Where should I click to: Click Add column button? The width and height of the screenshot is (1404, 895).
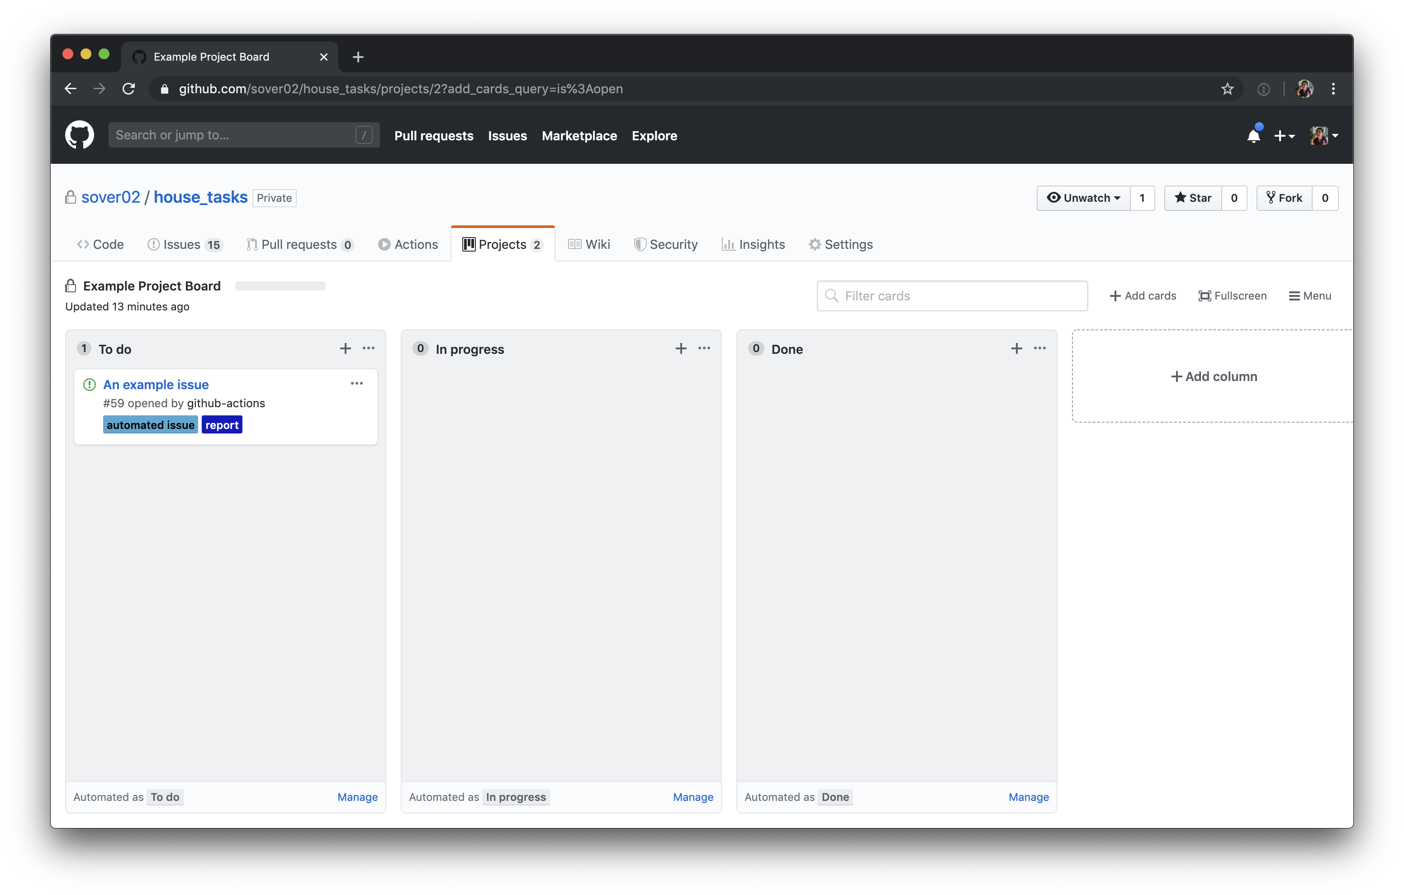click(1214, 376)
